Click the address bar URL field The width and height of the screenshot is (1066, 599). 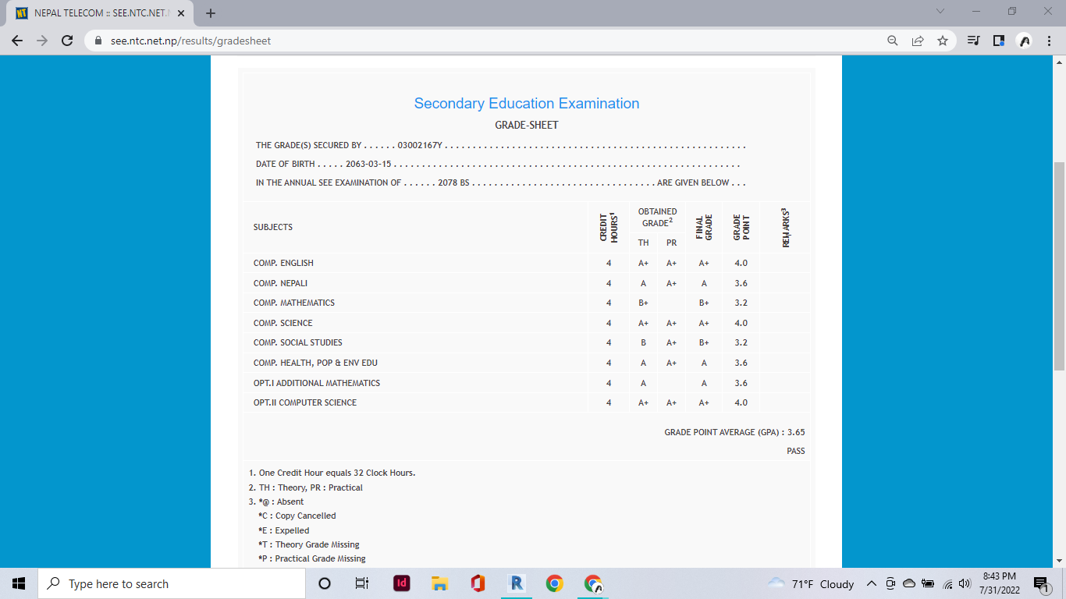click(x=468, y=41)
